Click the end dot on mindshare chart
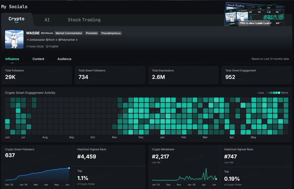This screenshot has width=294, height=189. coord(216,179)
